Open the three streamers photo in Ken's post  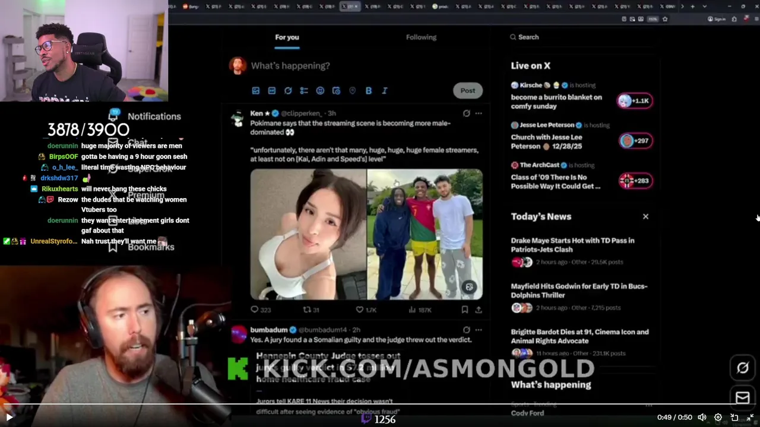point(425,234)
